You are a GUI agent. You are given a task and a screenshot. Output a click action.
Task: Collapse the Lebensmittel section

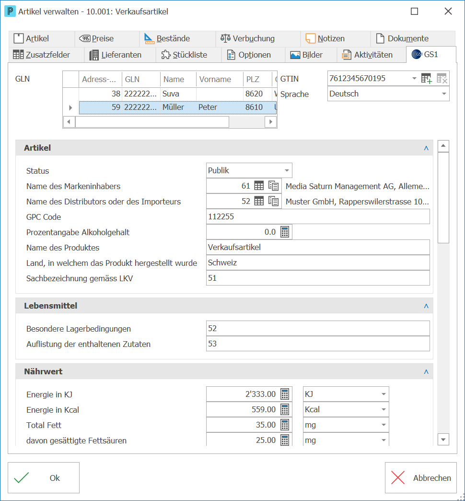click(426, 306)
